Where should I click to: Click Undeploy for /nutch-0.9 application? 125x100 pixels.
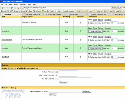pos(108,54)
